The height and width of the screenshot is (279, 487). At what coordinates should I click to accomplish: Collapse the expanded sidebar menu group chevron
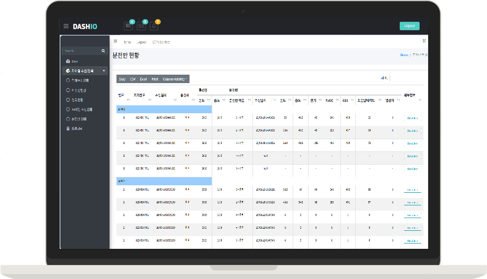tap(104, 70)
